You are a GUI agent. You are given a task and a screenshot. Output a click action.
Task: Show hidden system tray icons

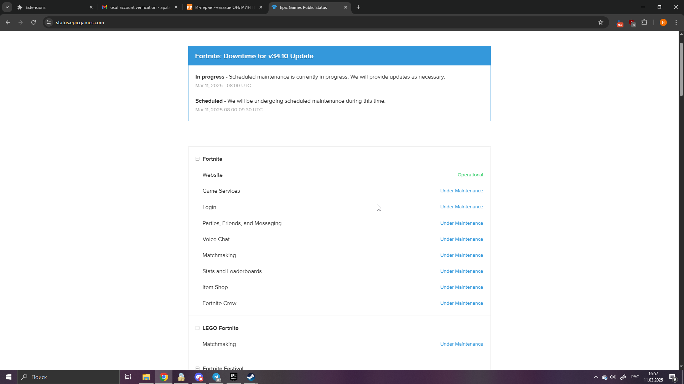[596, 377]
